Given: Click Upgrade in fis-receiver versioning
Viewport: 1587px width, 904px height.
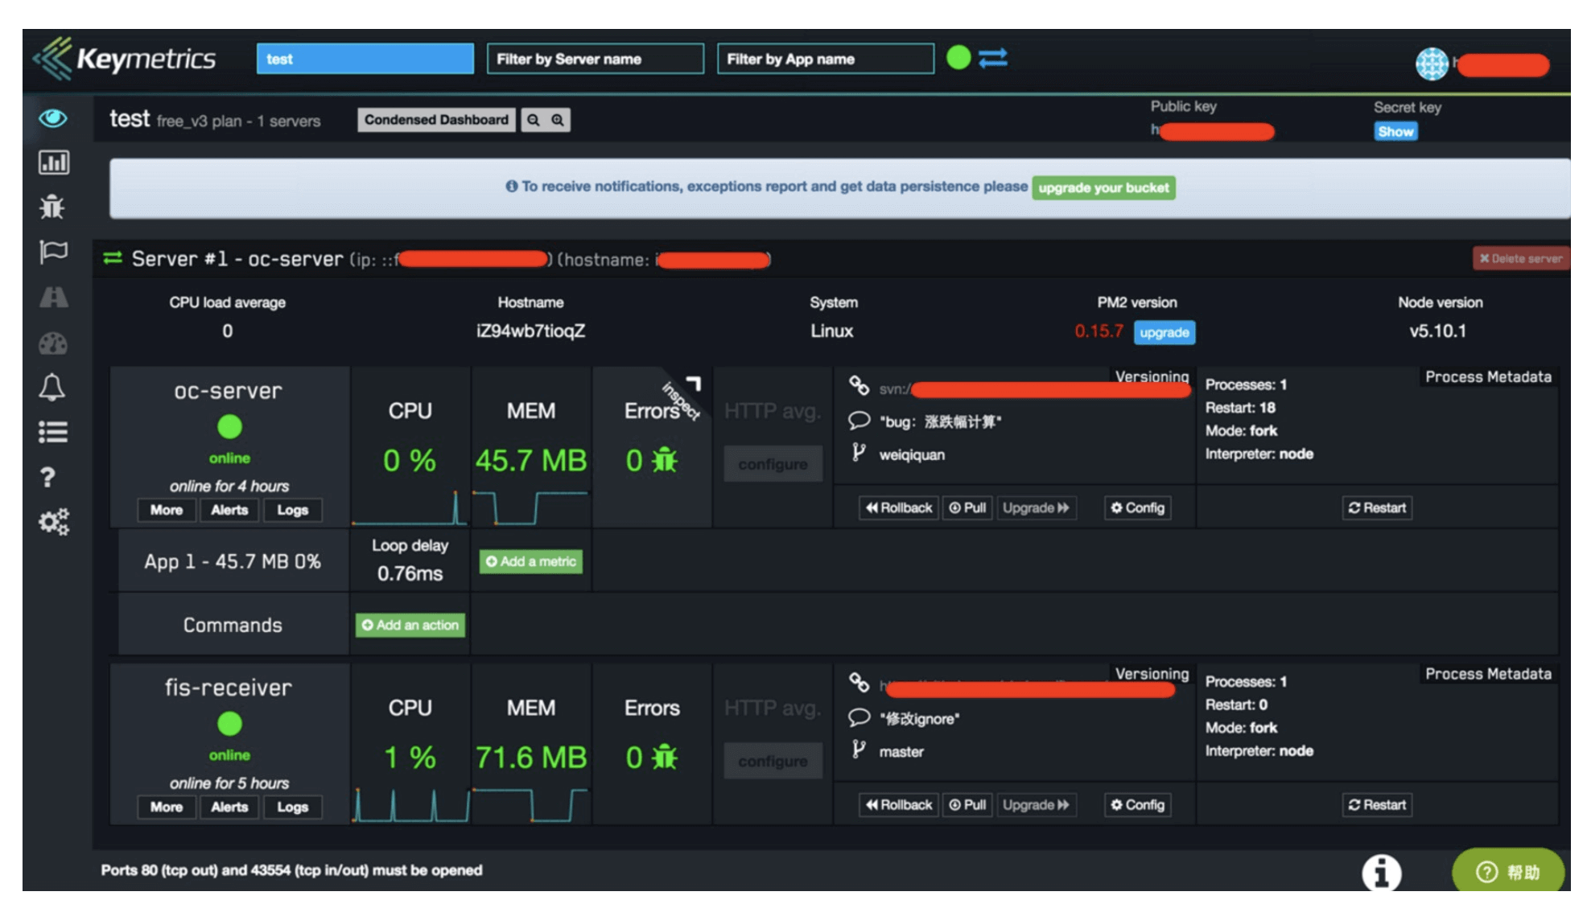Looking at the screenshot, I should coord(1036,804).
